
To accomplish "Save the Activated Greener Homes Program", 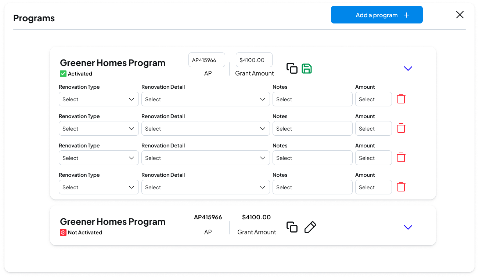I will pyautogui.click(x=307, y=68).
